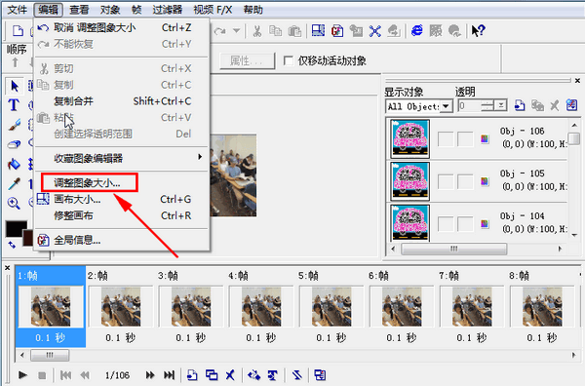Select the Eraser tool
Screen dimensions: 585x386
coord(15,144)
